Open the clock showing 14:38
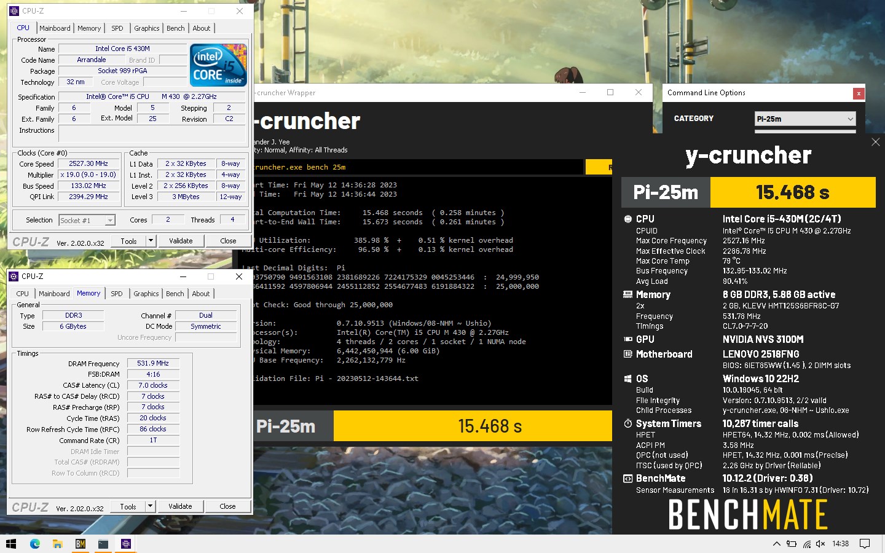Image resolution: width=885 pixels, height=553 pixels. [x=840, y=544]
